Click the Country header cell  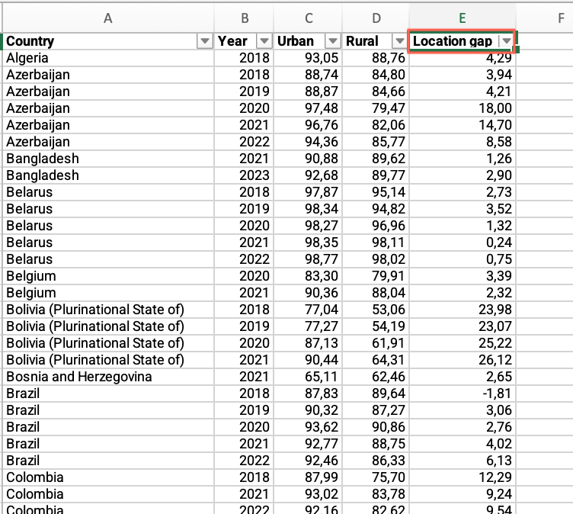[107, 41]
